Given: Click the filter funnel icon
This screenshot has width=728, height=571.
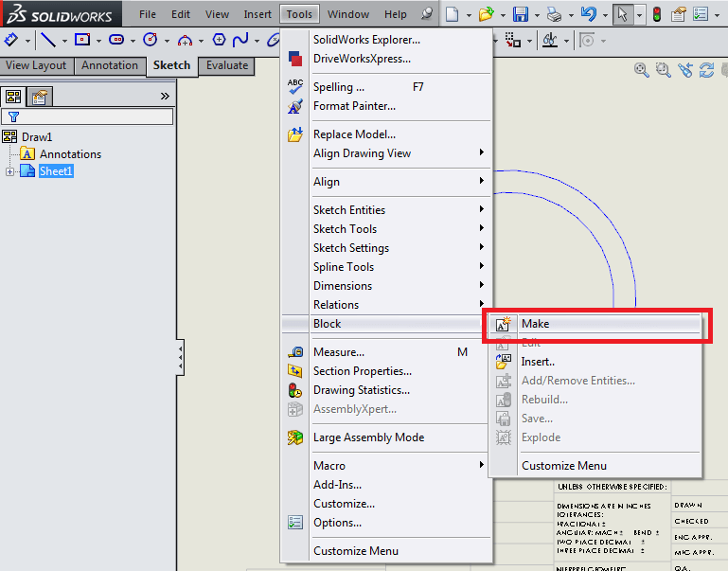Looking at the screenshot, I should pos(14,117).
